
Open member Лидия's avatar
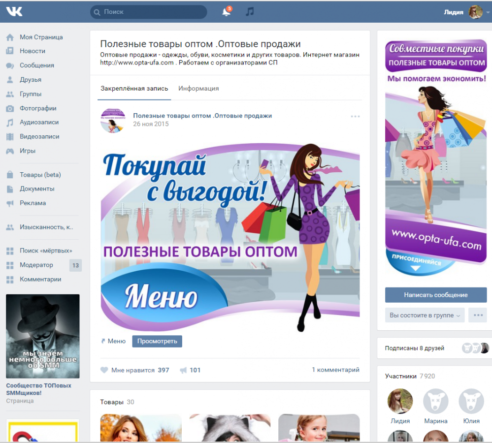point(400,401)
